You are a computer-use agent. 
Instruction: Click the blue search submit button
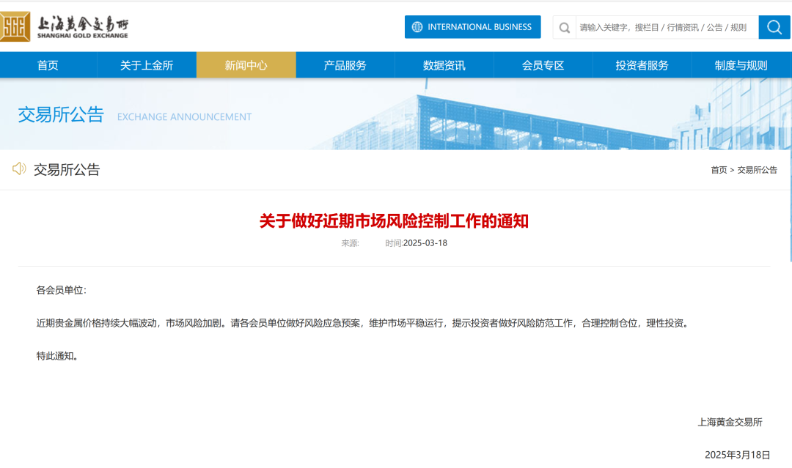coord(774,27)
